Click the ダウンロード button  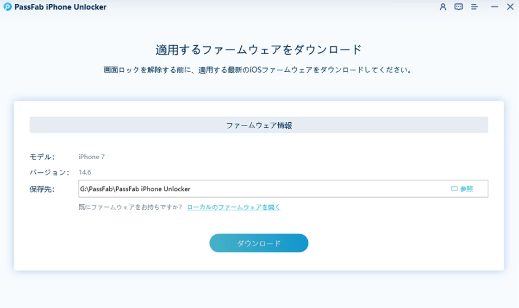point(259,243)
